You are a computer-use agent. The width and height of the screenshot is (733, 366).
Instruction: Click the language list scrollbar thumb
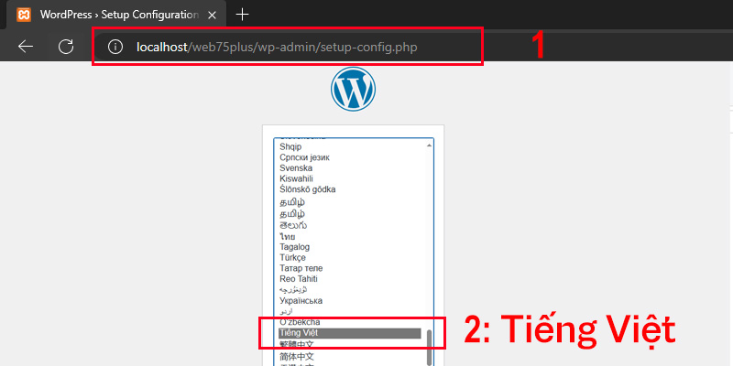429,347
